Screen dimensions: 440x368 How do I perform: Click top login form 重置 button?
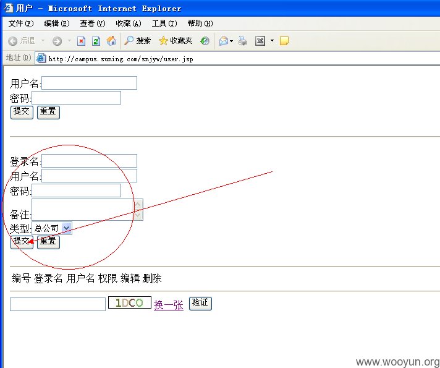[x=48, y=112]
